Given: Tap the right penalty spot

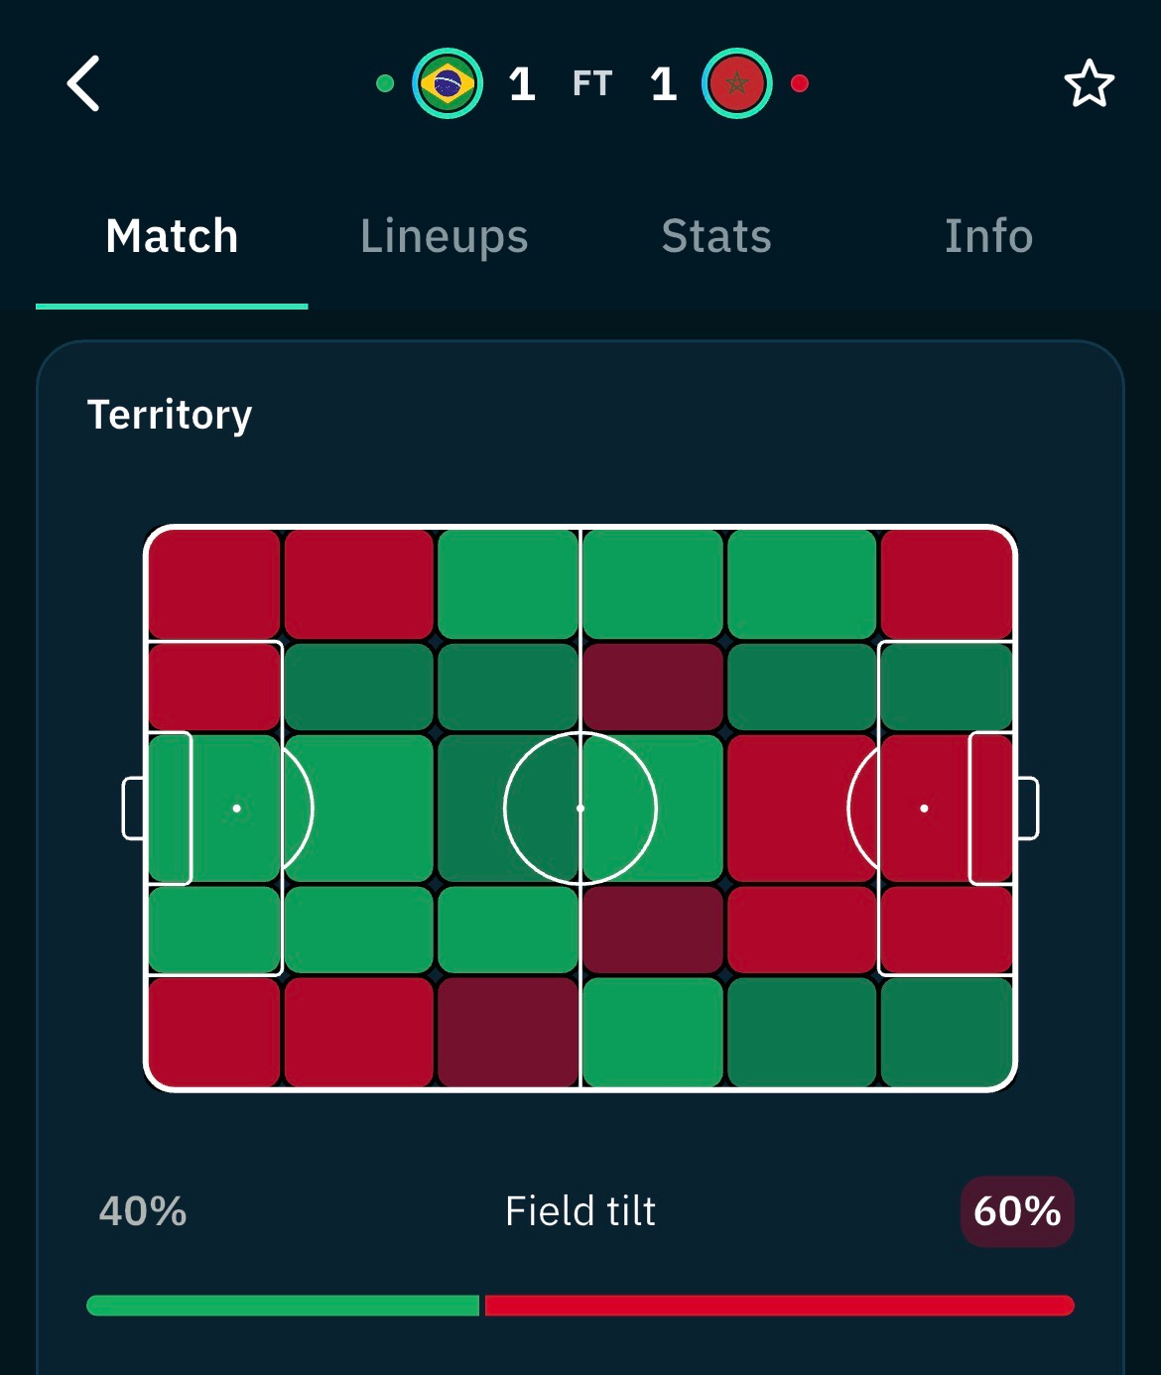Looking at the screenshot, I should tap(924, 808).
